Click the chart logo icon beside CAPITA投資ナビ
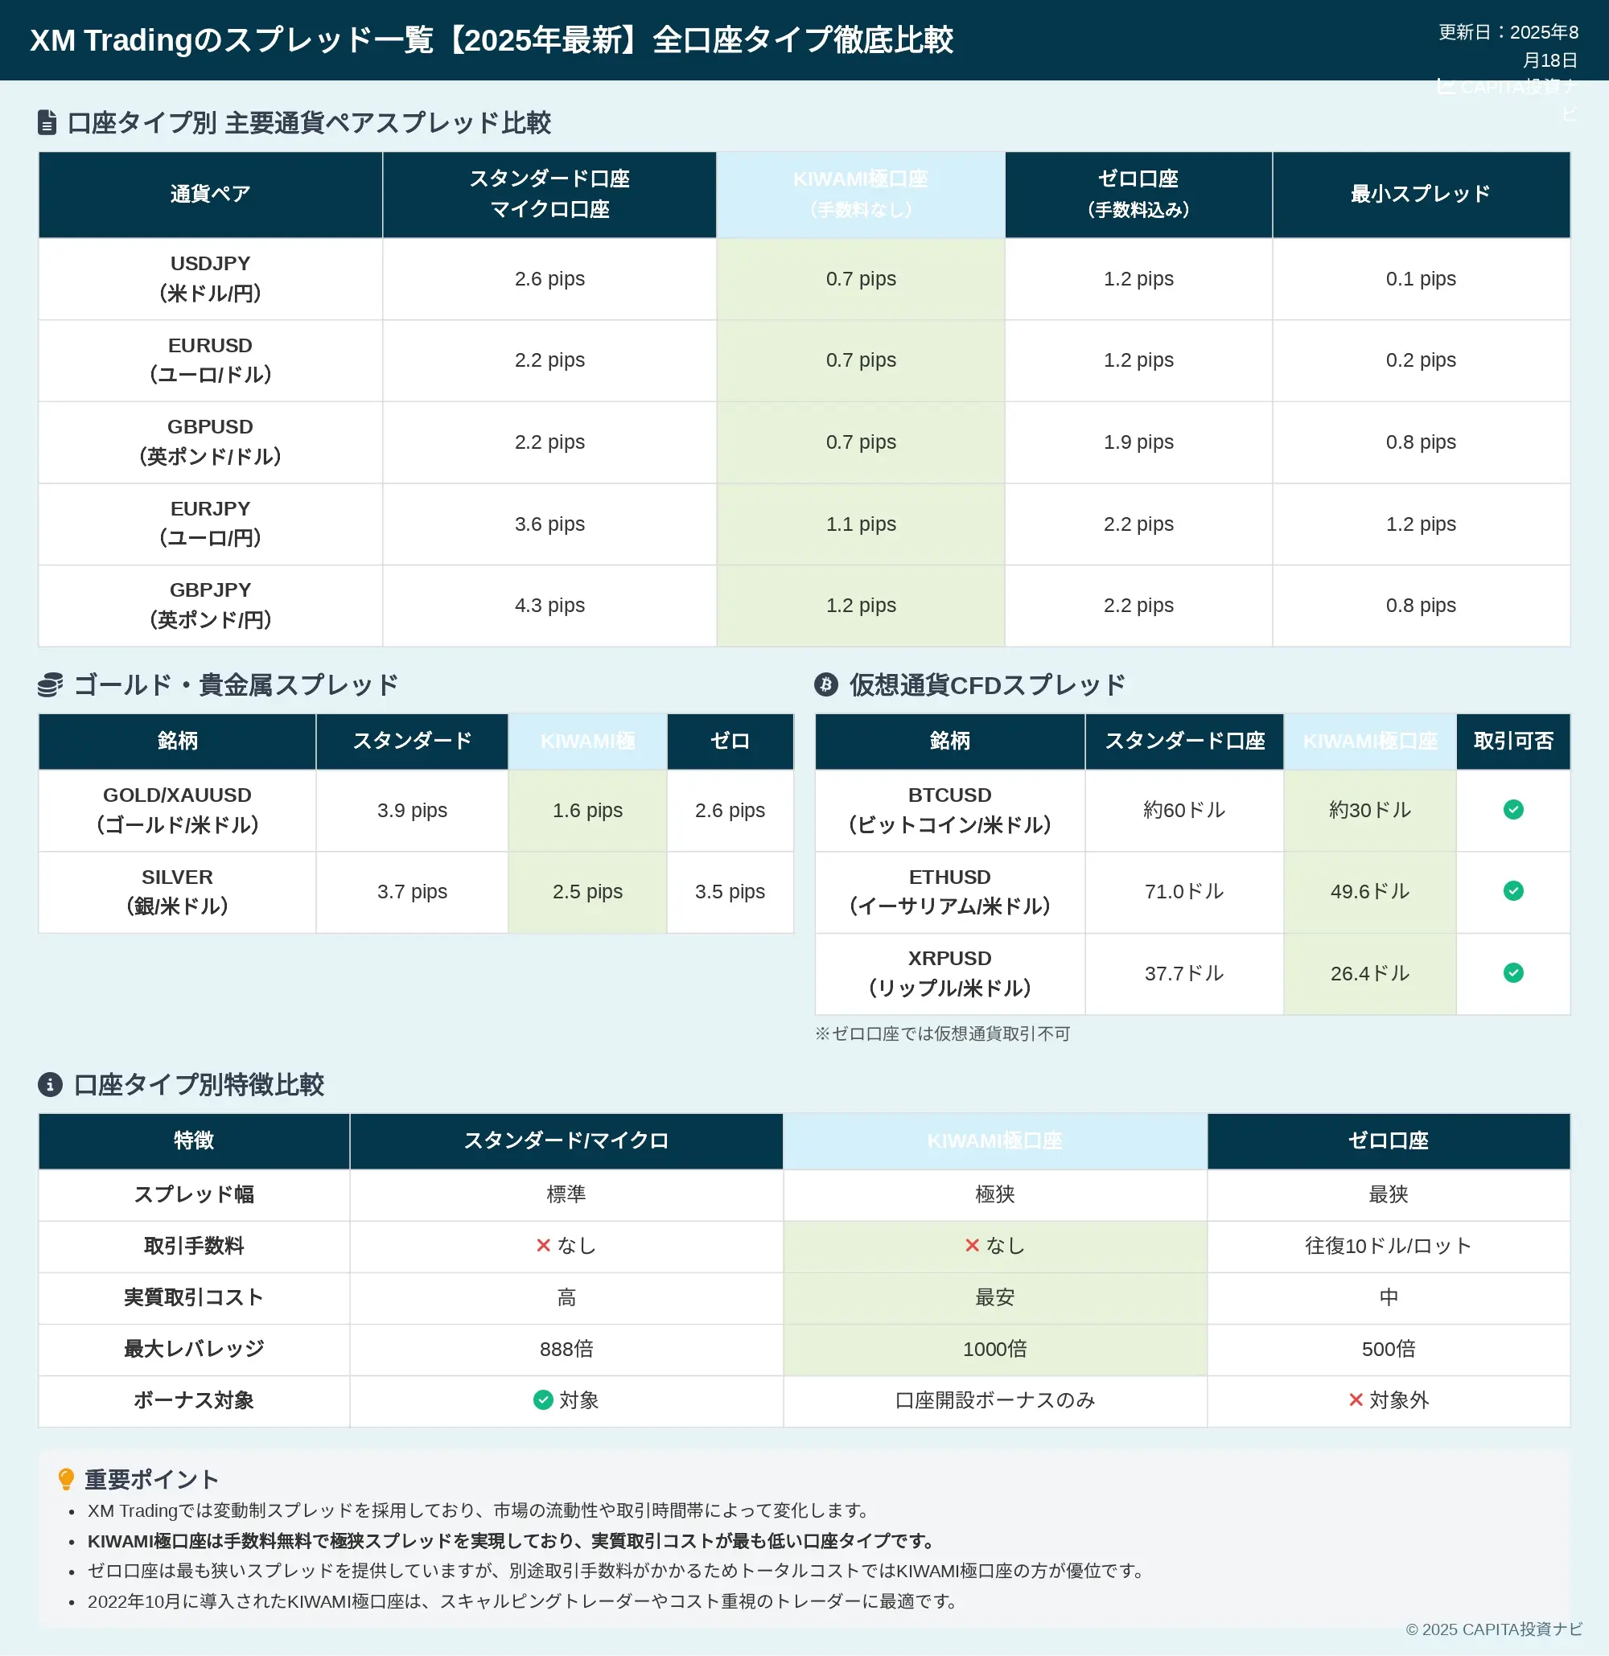Screen dimensions: 1609x1656 [1446, 86]
